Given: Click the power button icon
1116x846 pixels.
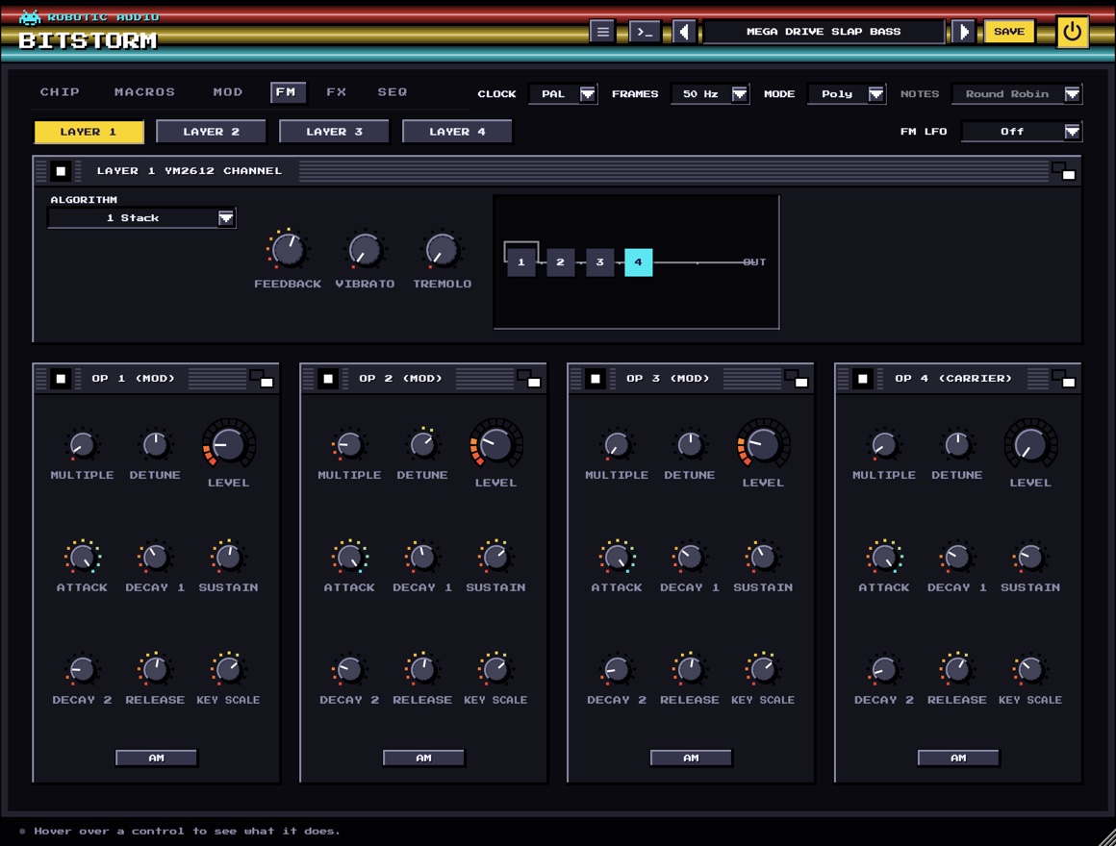Looking at the screenshot, I should tap(1072, 32).
